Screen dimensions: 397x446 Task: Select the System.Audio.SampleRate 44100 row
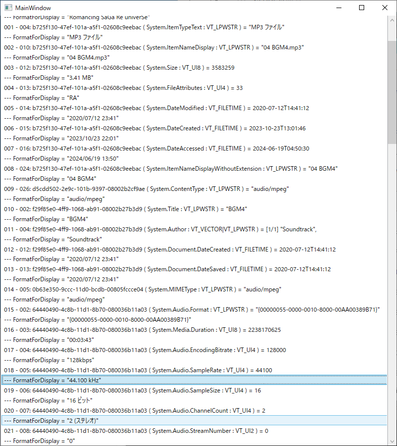(194, 370)
